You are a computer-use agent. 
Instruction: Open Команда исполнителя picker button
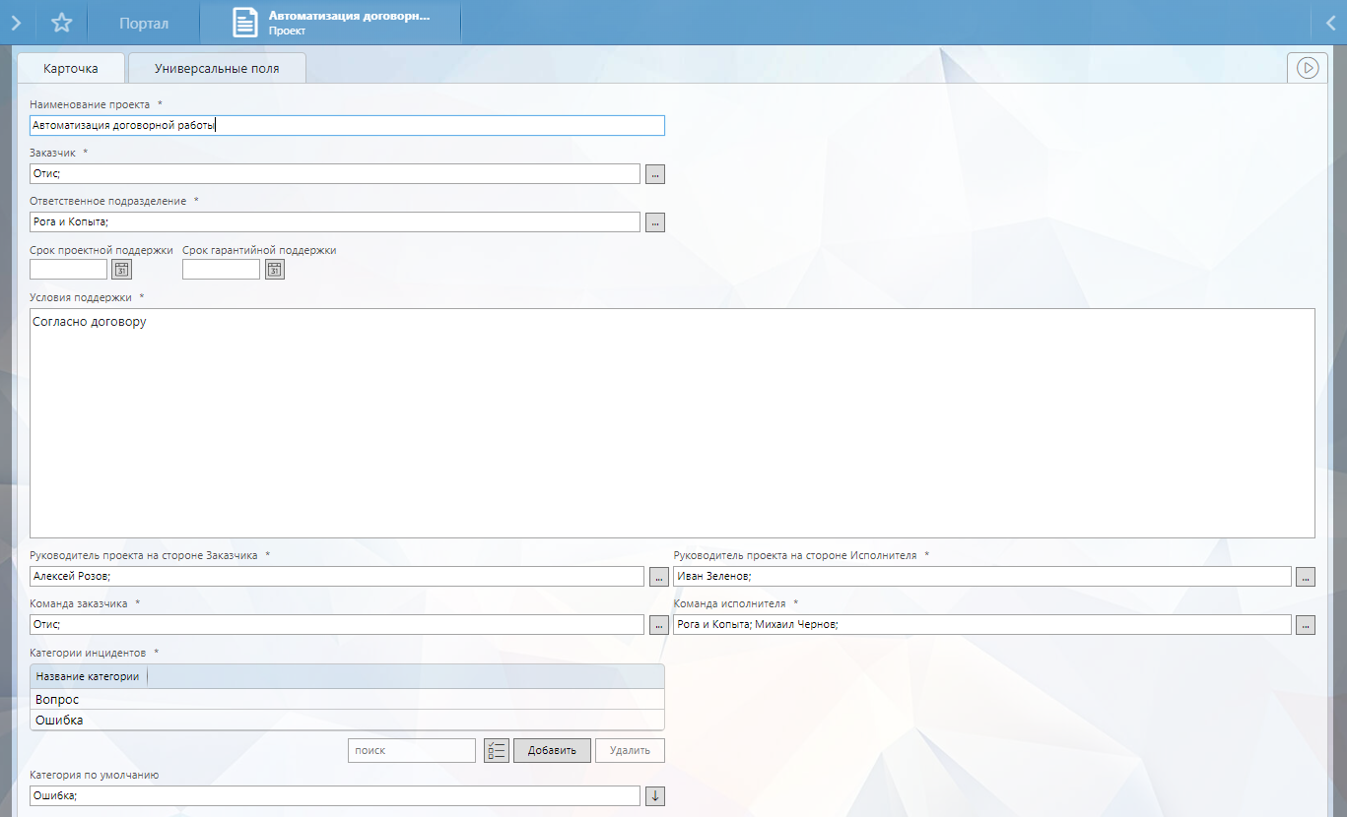pos(1305,625)
